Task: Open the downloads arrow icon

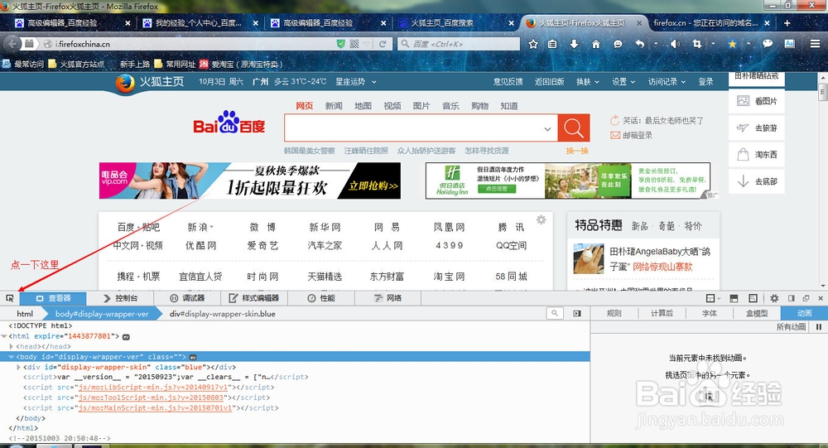Action: click(574, 44)
